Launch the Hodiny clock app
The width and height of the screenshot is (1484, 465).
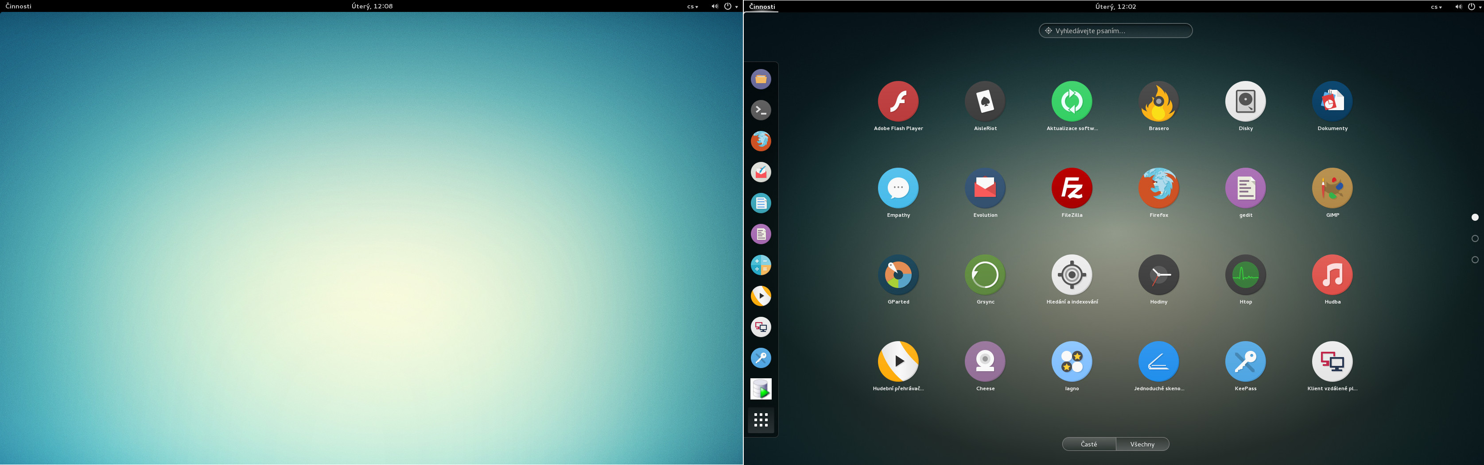[1158, 275]
